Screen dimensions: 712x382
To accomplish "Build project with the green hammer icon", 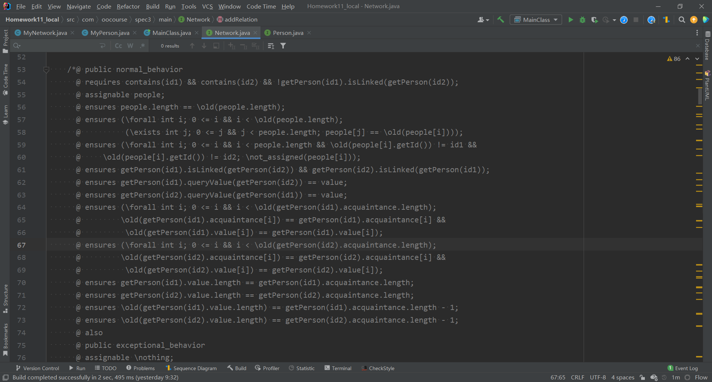I will coord(501,20).
